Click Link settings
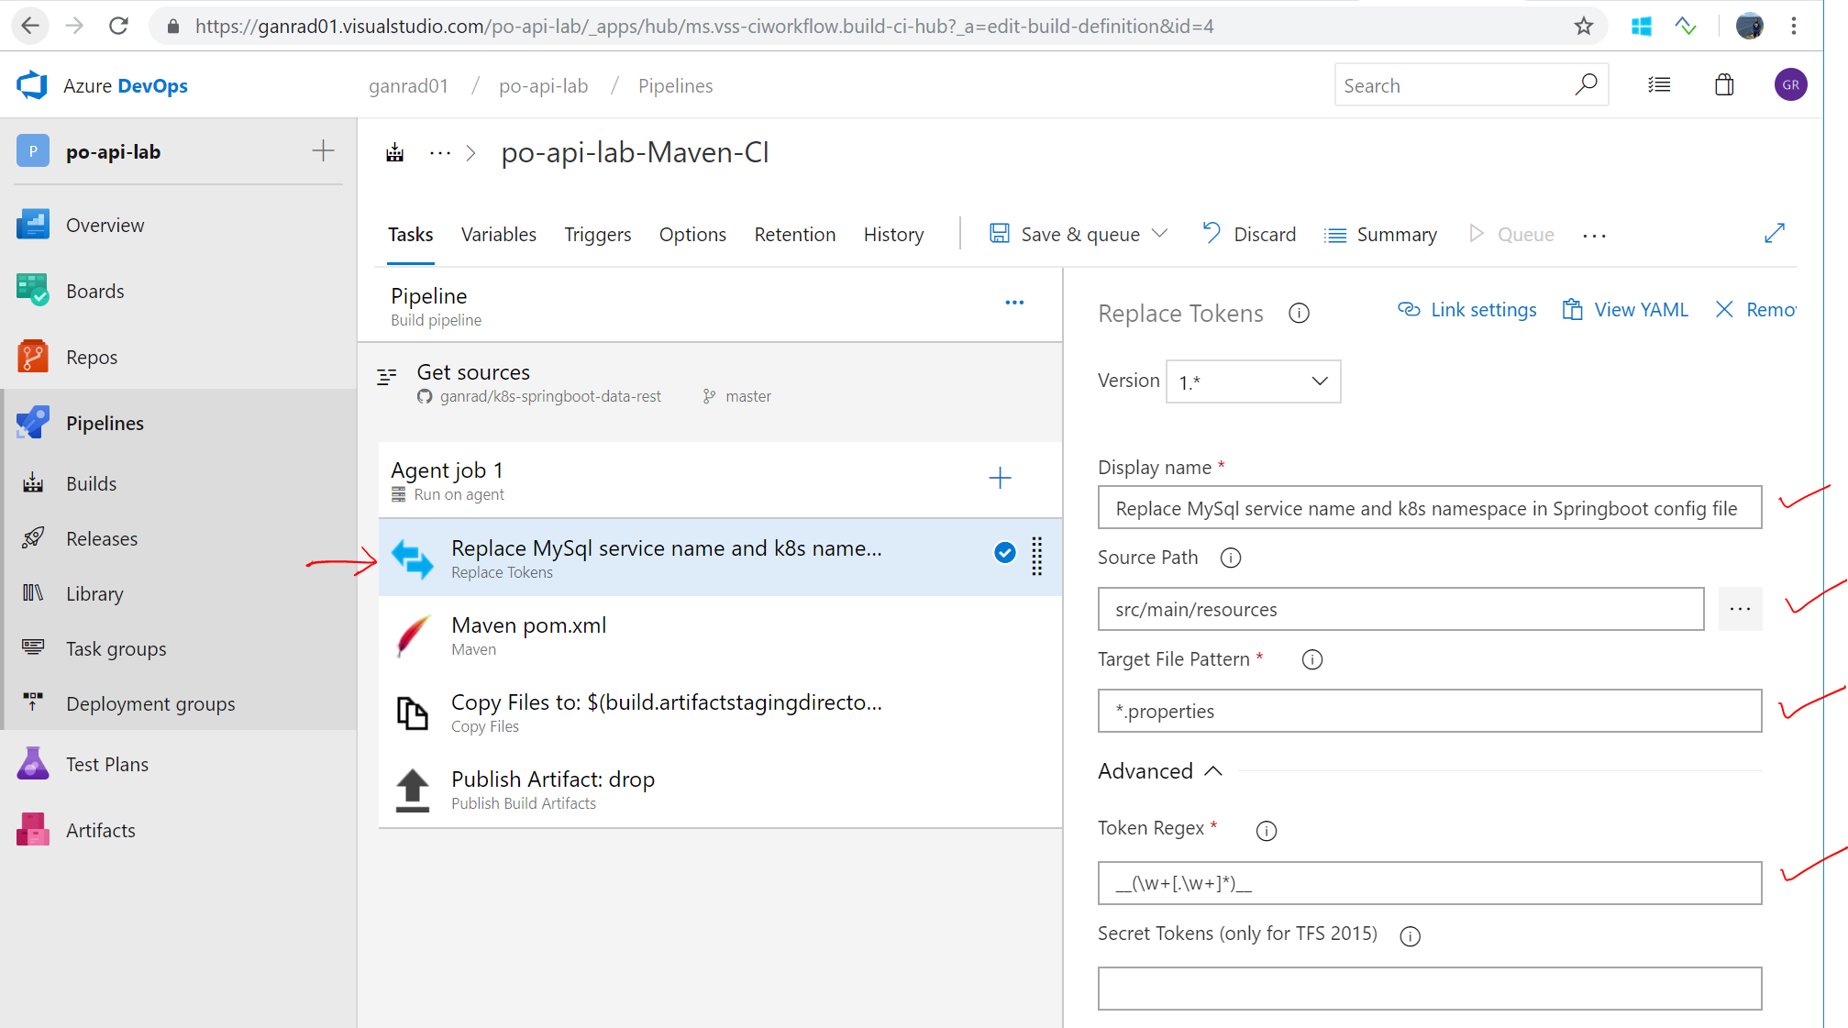 (1466, 310)
